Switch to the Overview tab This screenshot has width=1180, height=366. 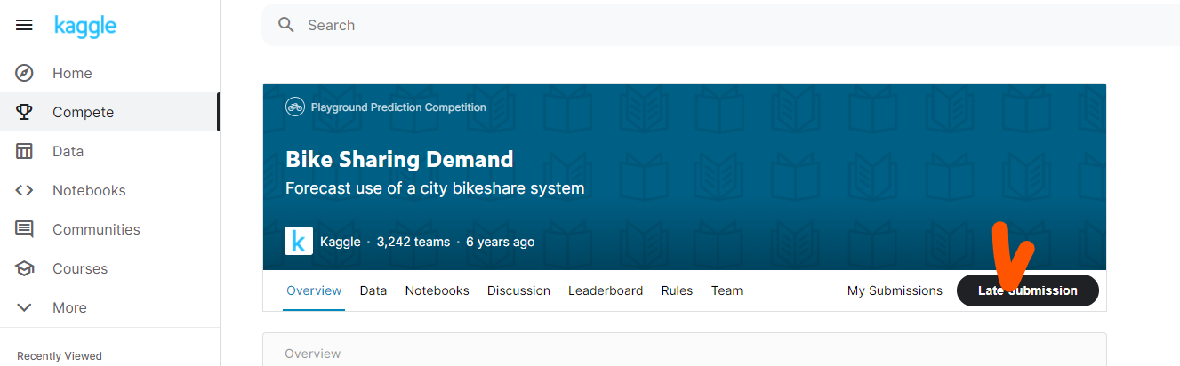click(x=314, y=290)
